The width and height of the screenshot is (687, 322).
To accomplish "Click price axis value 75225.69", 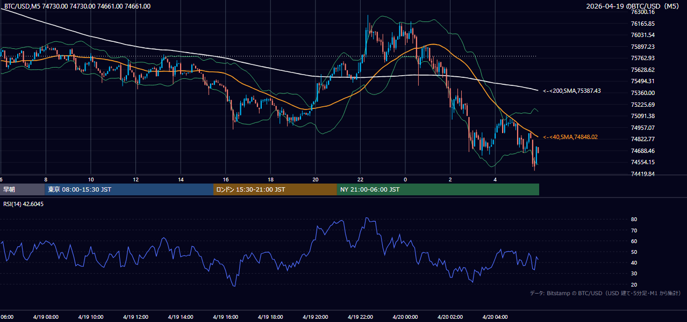I will point(642,105).
